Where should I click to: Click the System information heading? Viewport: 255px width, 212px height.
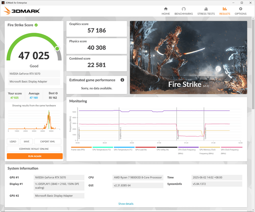[23, 169]
